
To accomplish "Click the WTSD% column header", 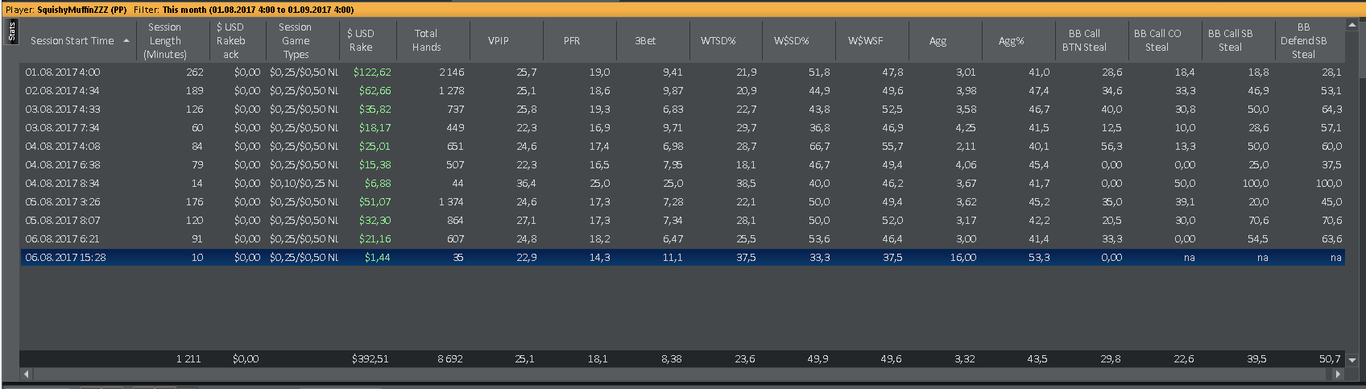I will click(x=718, y=40).
